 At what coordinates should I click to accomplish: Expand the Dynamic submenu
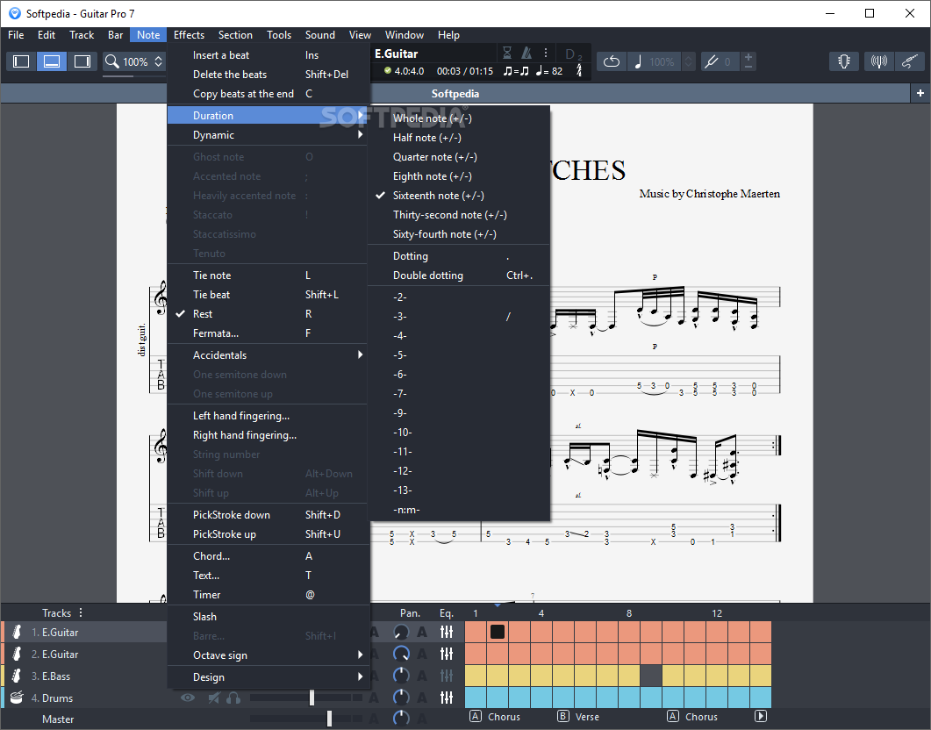coord(267,135)
